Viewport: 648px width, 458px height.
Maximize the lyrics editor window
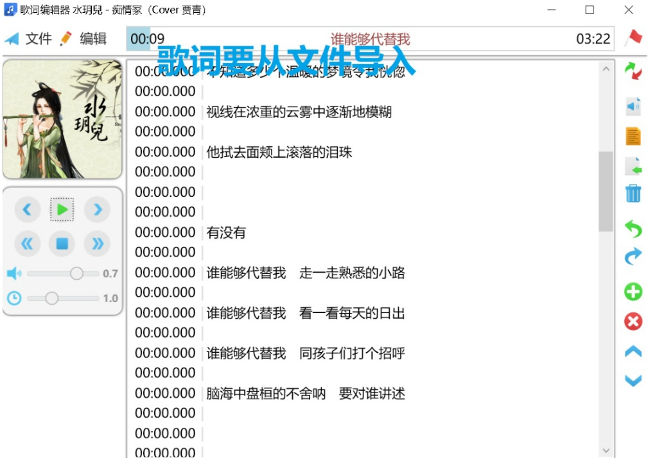(590, 10)
